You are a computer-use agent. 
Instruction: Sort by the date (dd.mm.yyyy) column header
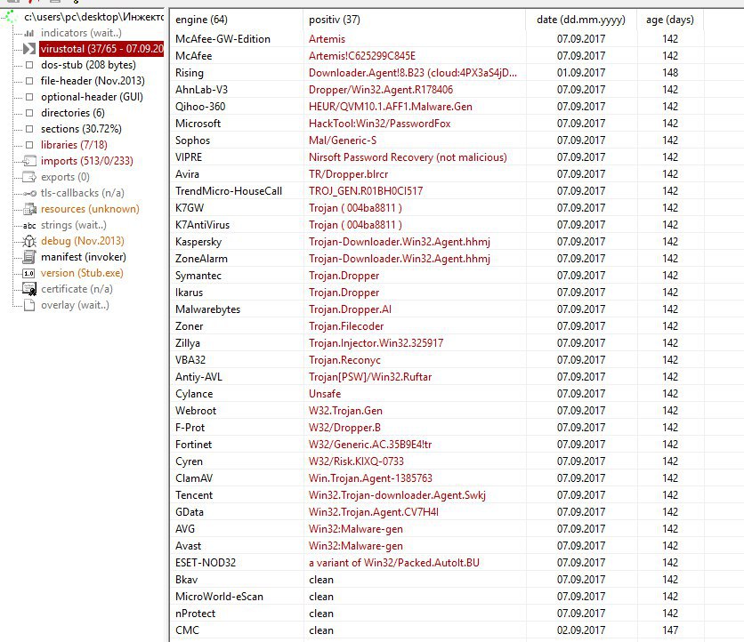click(x=581, y=20)
